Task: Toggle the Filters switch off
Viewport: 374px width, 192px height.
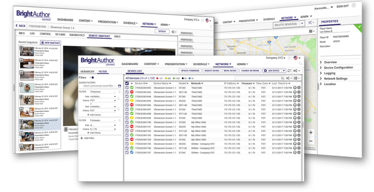Action: tap(92, 77)
